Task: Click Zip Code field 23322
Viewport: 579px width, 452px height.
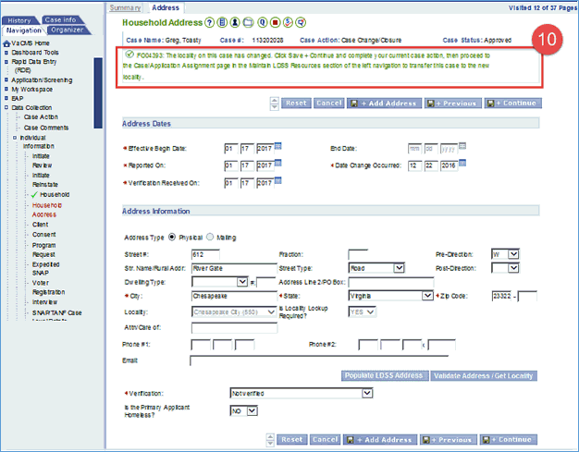Action: click(x=502, y=296)
